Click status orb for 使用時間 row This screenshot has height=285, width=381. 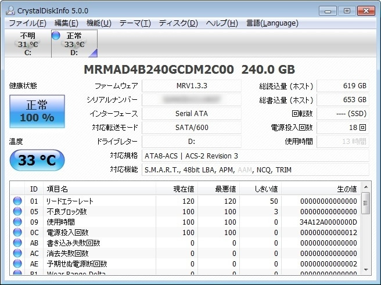click(x=18, y=222)
